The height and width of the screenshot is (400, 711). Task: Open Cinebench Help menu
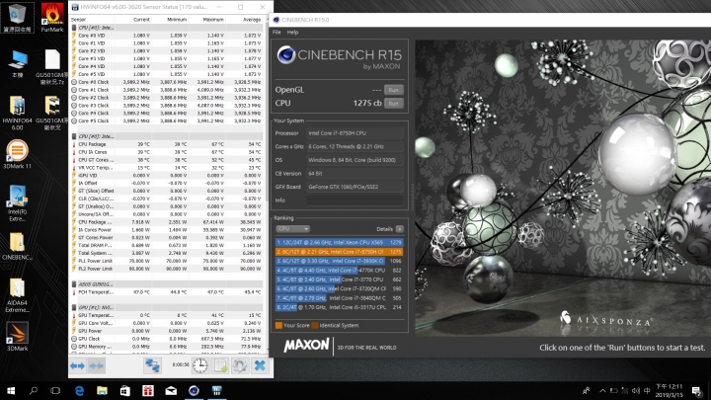pos(293,33)
